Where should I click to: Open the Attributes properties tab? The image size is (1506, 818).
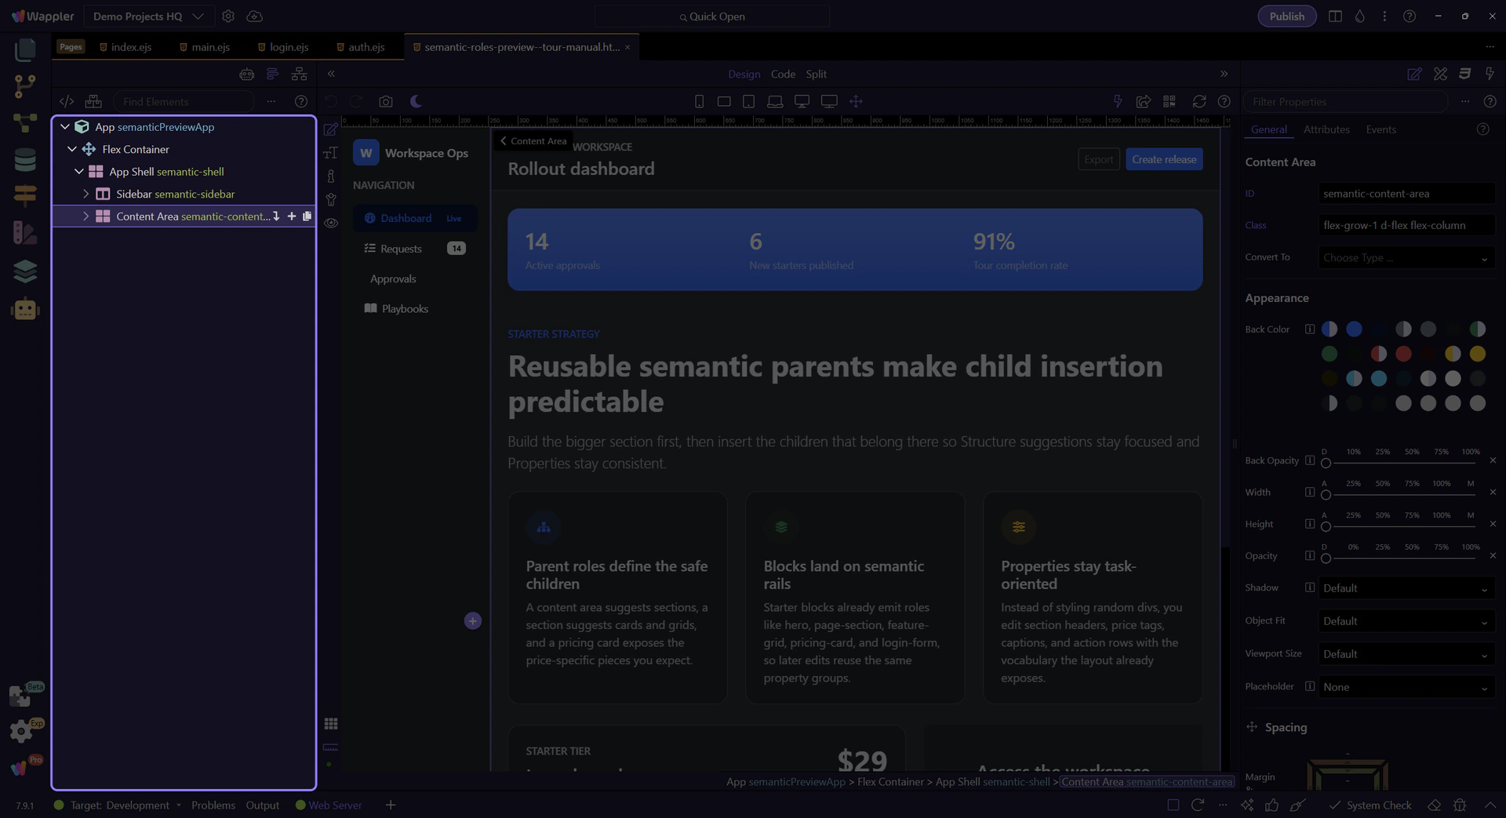(1326, 129)
